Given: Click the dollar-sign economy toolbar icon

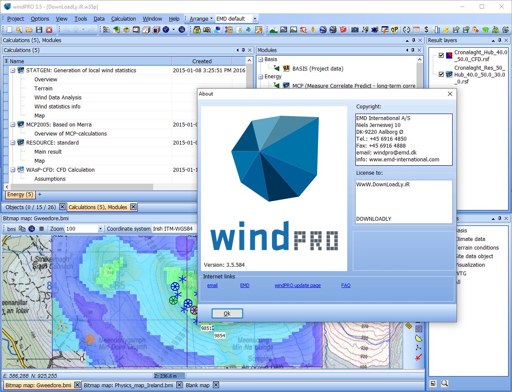Looking at the screenshot, I should click(x=426, y=30).
